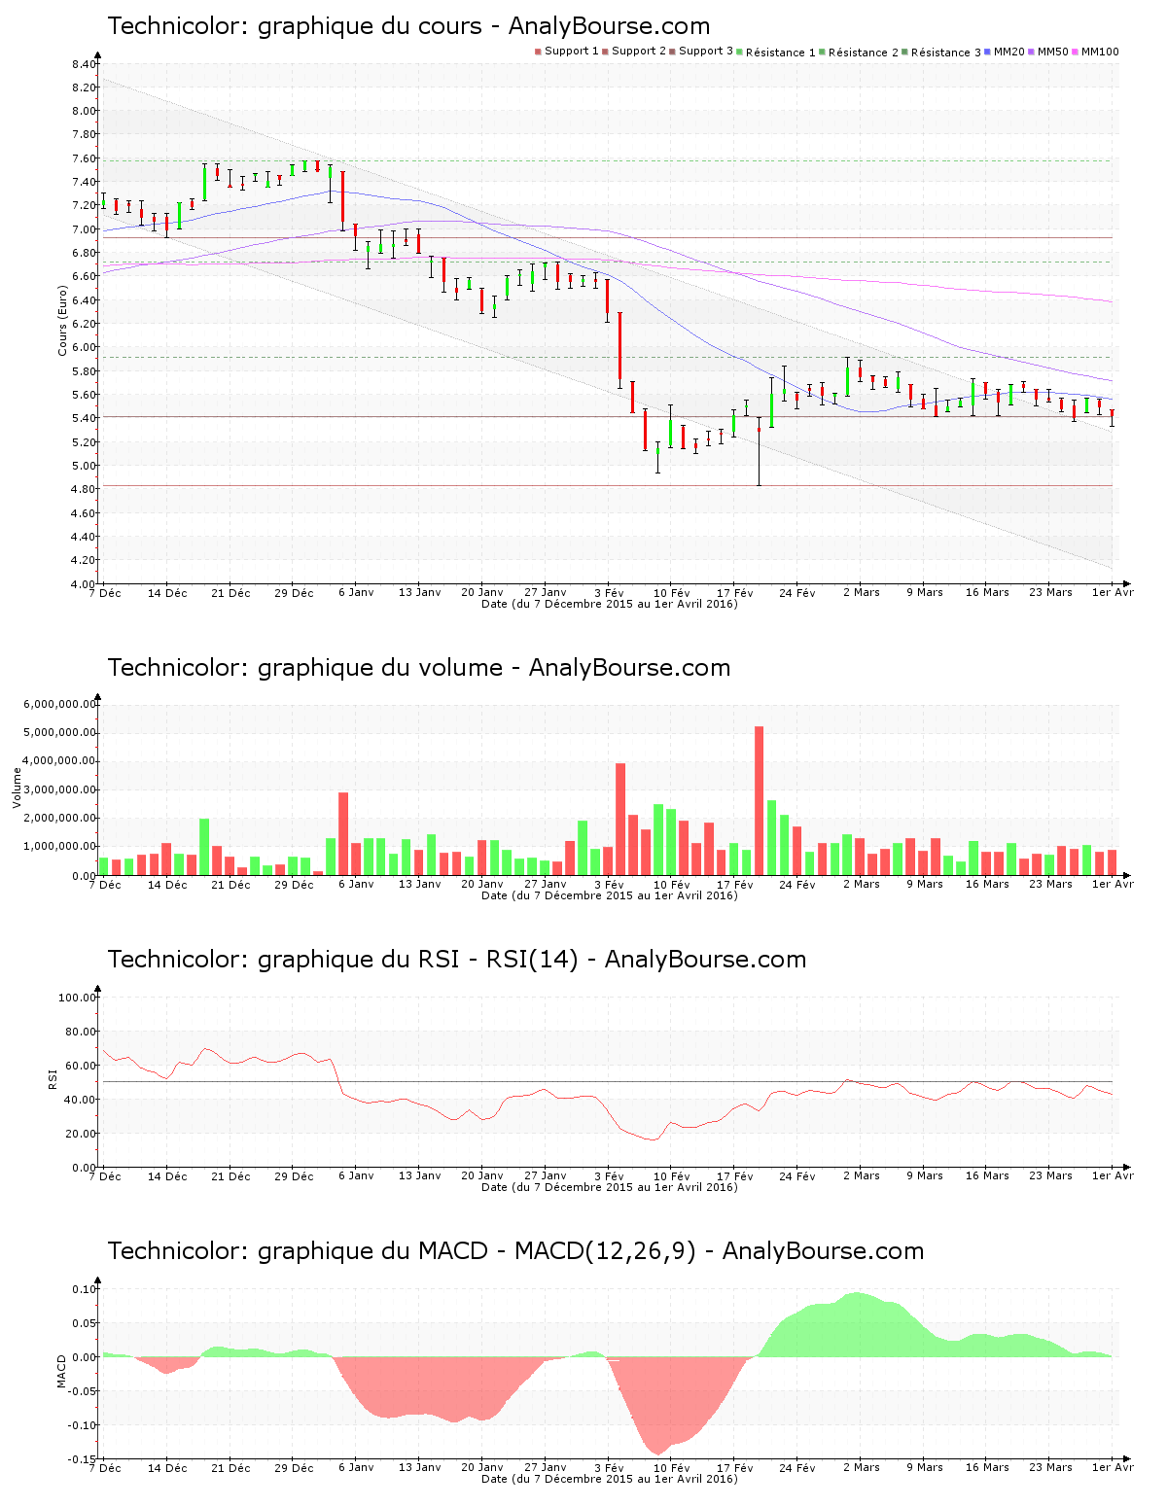Click '7 Déc' date on price chart

[105, 593]
